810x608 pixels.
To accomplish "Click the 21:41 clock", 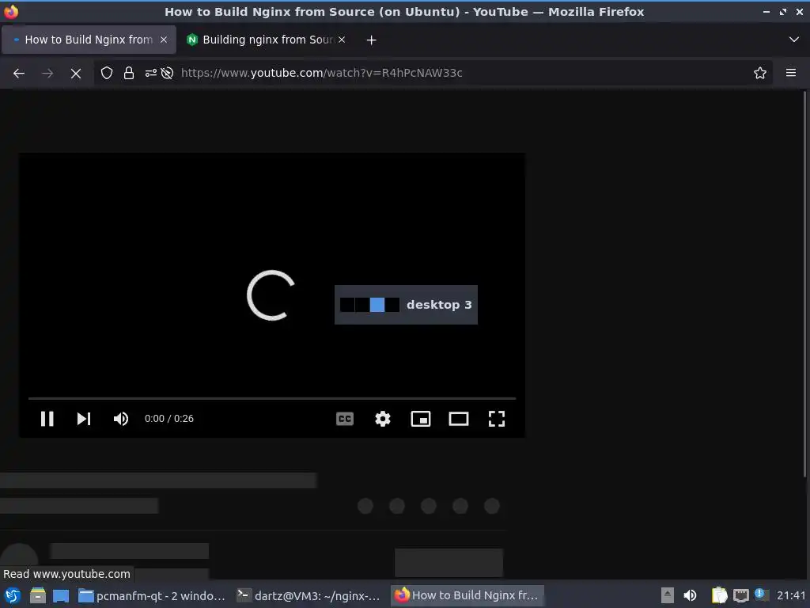I will click(791, 595).
